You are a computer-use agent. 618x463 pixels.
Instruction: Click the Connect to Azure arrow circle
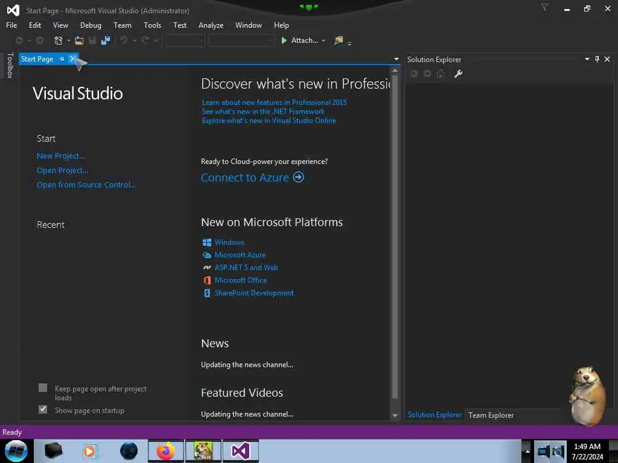pos(298,177)
